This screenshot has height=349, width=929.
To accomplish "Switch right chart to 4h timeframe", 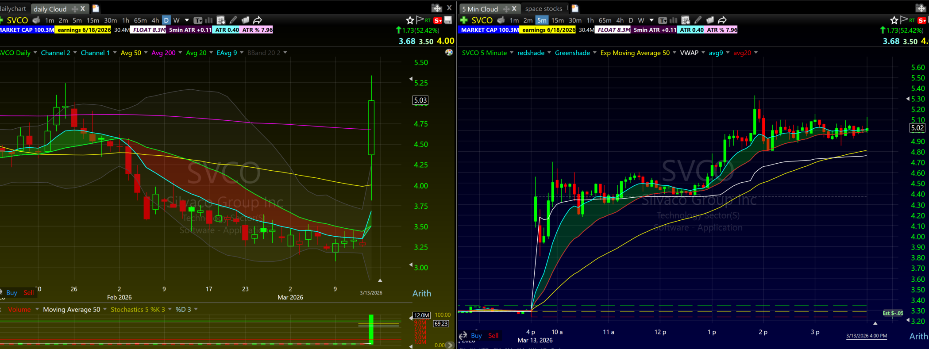I will [620, 20].
